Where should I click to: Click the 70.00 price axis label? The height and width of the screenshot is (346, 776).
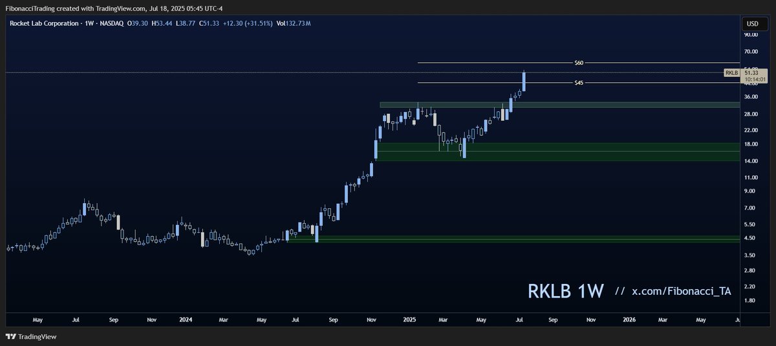click(751, 51)
